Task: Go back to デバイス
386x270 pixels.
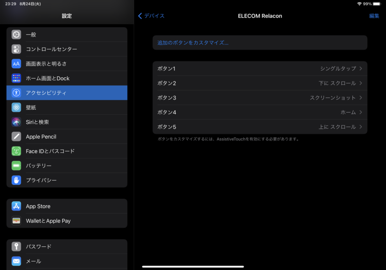Action: (151, 16)
